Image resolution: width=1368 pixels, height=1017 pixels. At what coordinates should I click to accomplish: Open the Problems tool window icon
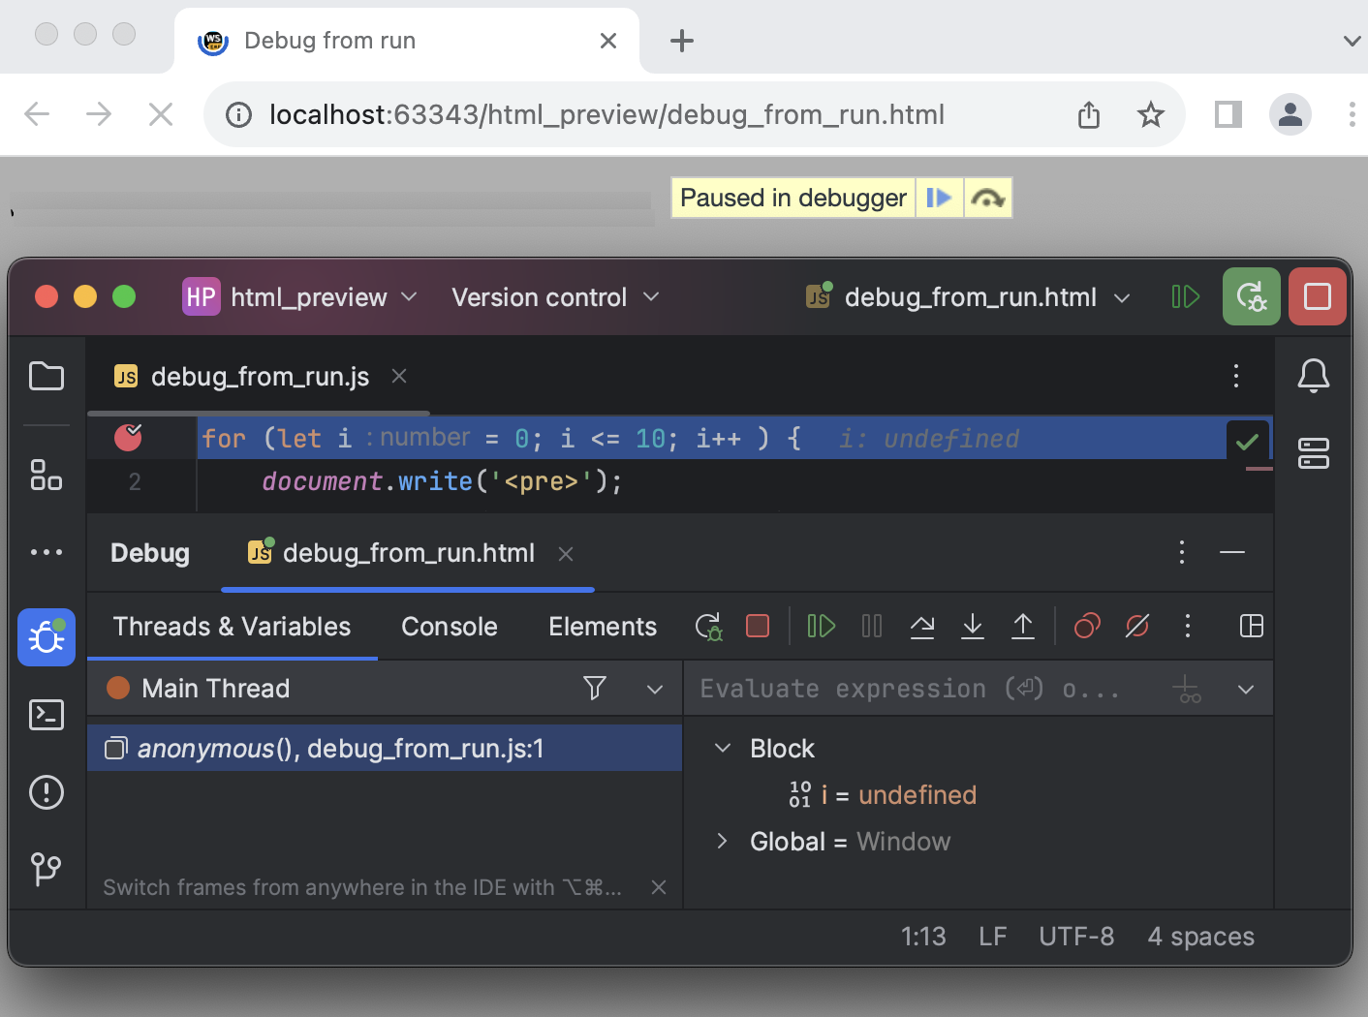point(46,792)
